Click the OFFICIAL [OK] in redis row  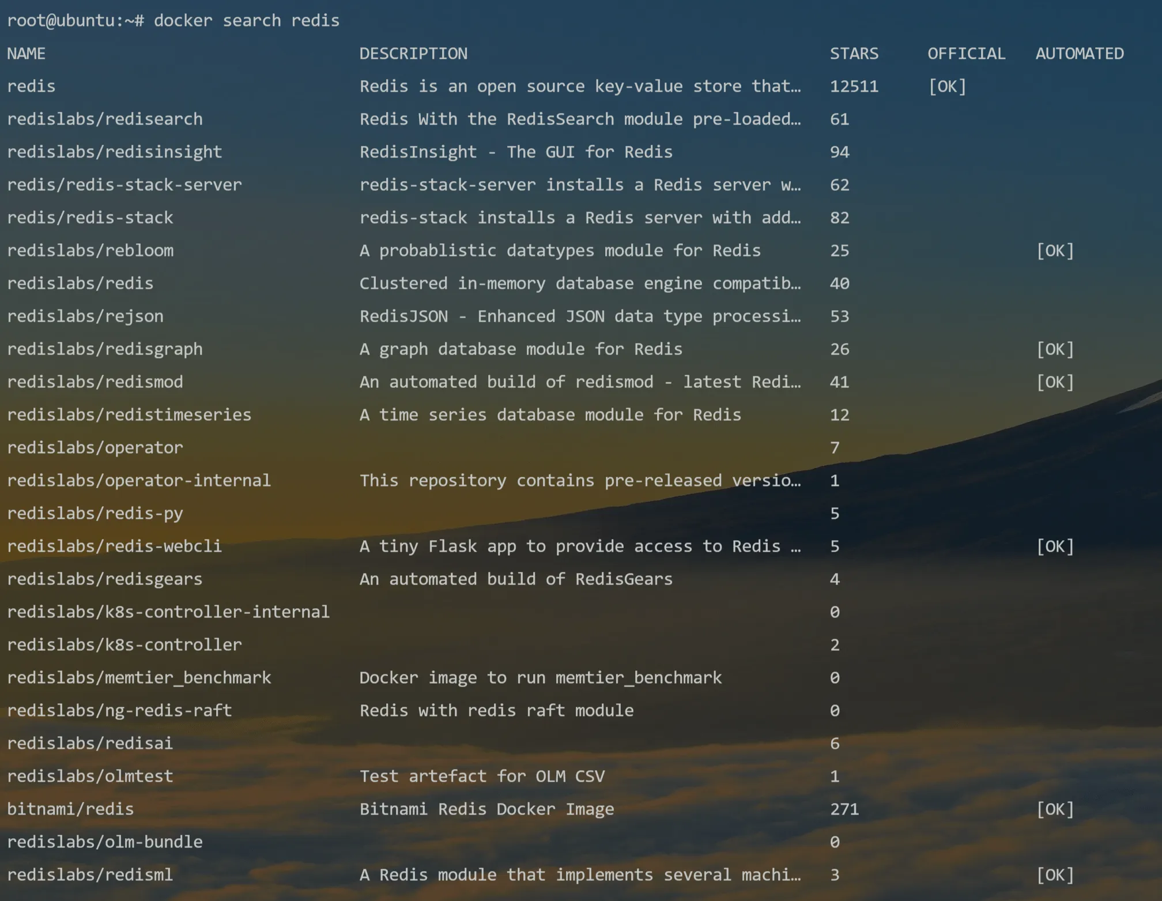(947, 86)
